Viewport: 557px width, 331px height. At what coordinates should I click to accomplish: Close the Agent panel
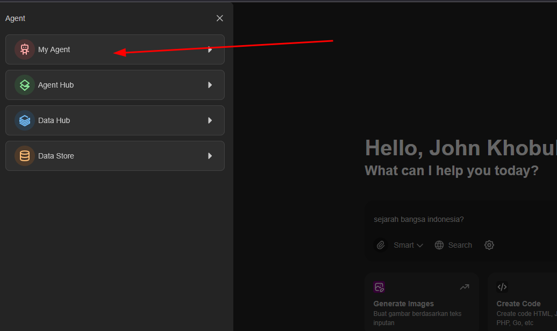[220, 18]
